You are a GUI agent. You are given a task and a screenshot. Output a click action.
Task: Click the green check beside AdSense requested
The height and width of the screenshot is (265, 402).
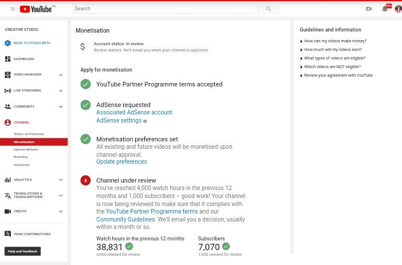click(x=86, y=105)
